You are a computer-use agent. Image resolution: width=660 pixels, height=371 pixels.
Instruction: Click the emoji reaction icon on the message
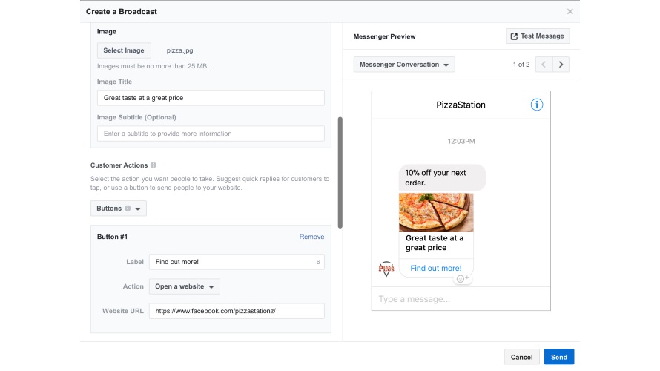pos(462,279)
